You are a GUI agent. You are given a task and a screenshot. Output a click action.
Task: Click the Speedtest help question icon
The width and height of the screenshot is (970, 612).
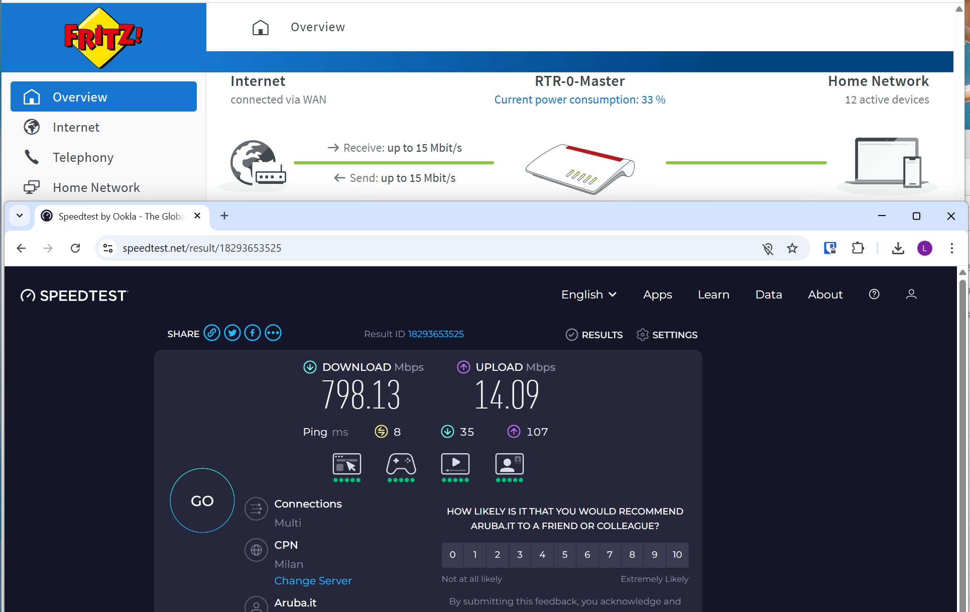pyautogui.click(x=874, y=294)
